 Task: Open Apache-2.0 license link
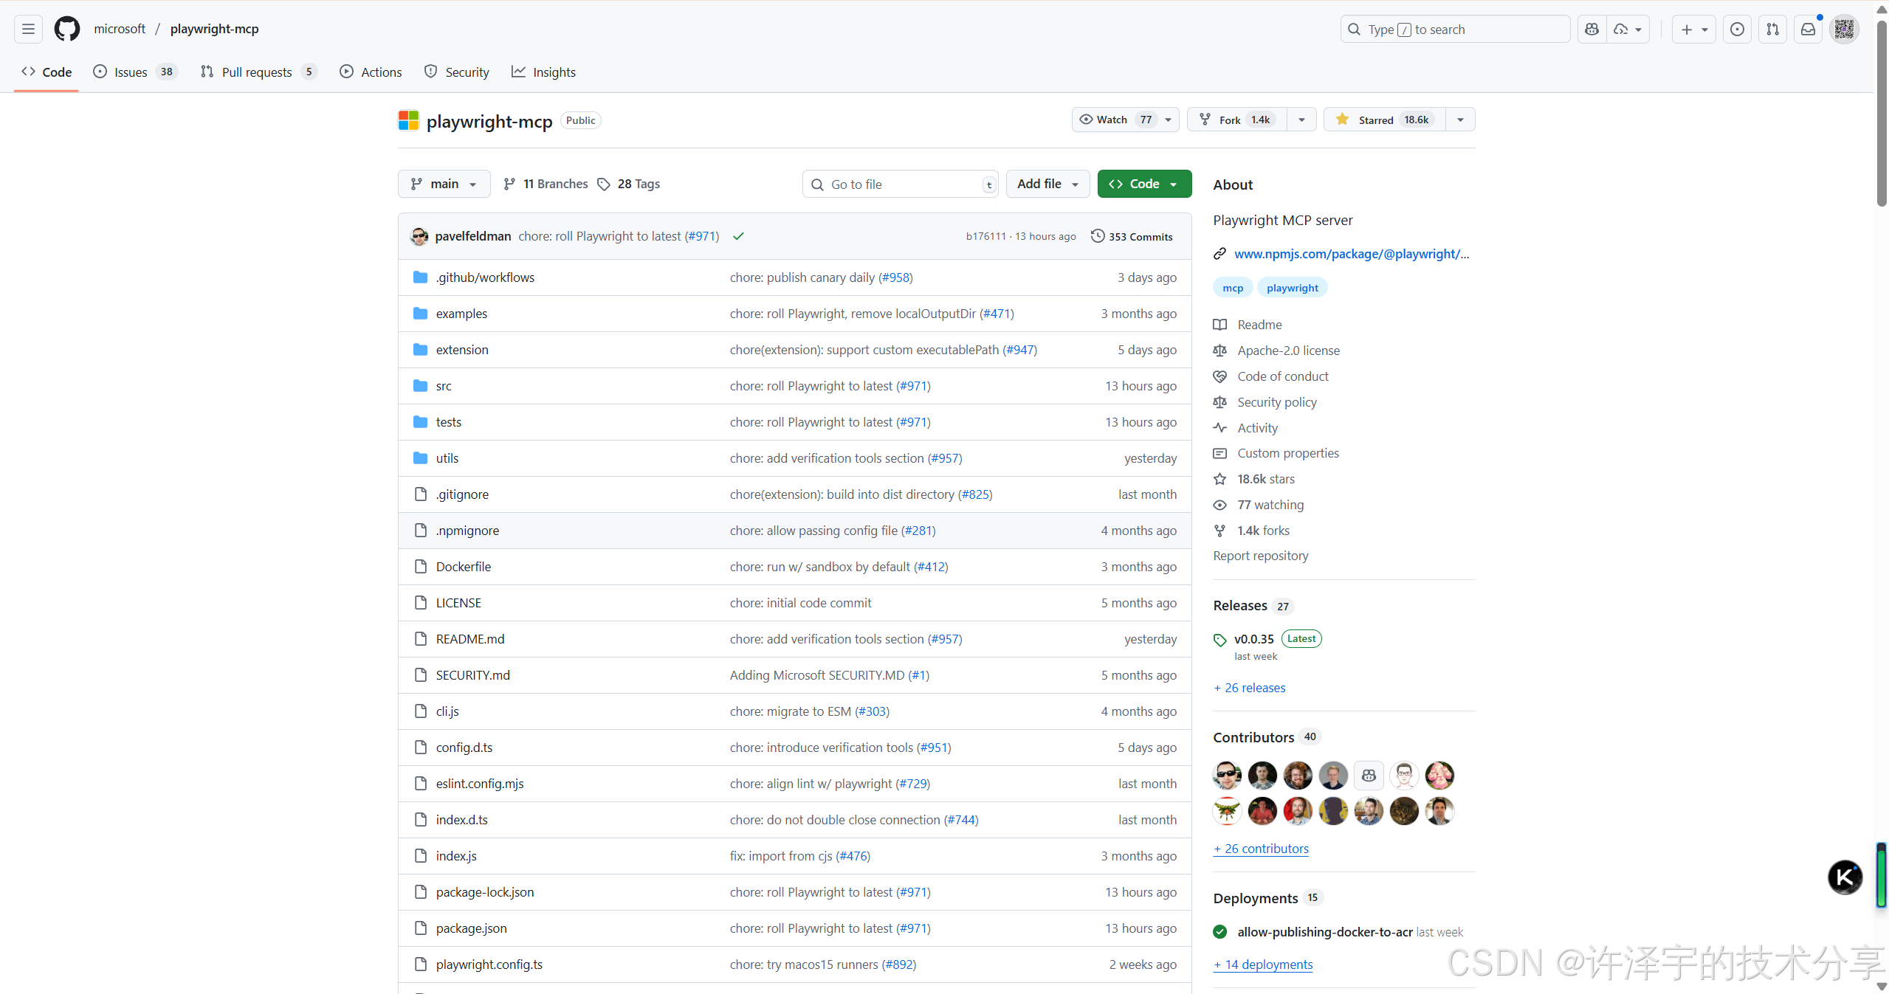[1288, 351]
